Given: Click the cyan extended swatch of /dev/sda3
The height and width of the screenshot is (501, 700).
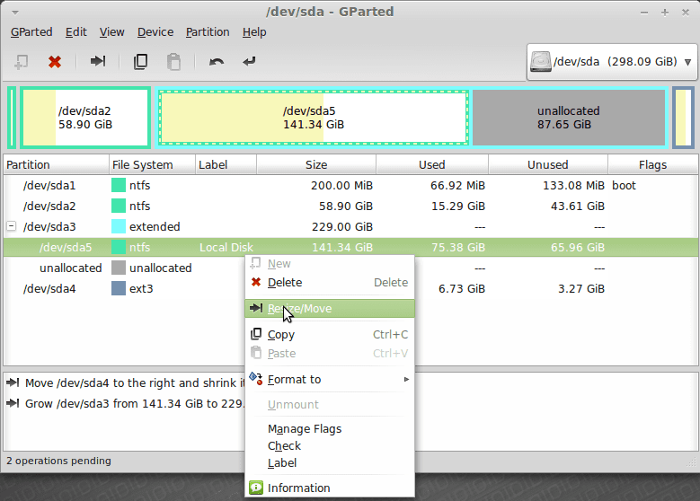Looking at the screenshot, I should 119,226.
